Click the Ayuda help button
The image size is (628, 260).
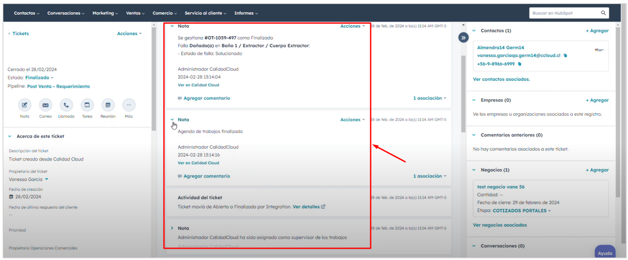(x=605, y=253)
